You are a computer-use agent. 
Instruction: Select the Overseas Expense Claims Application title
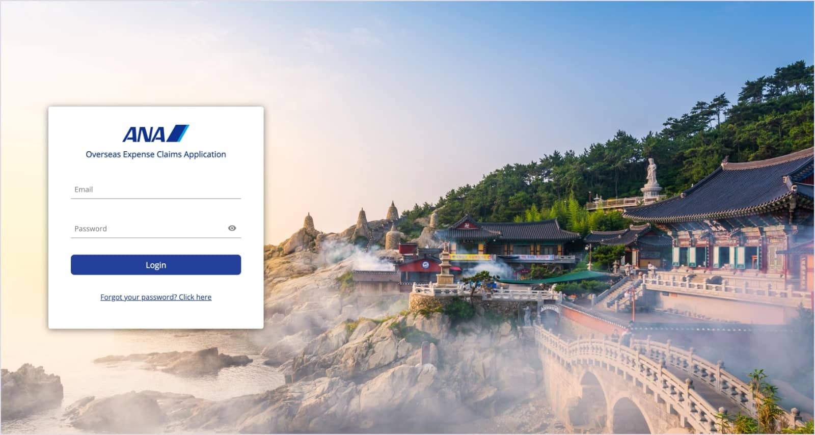click(156, 154)
